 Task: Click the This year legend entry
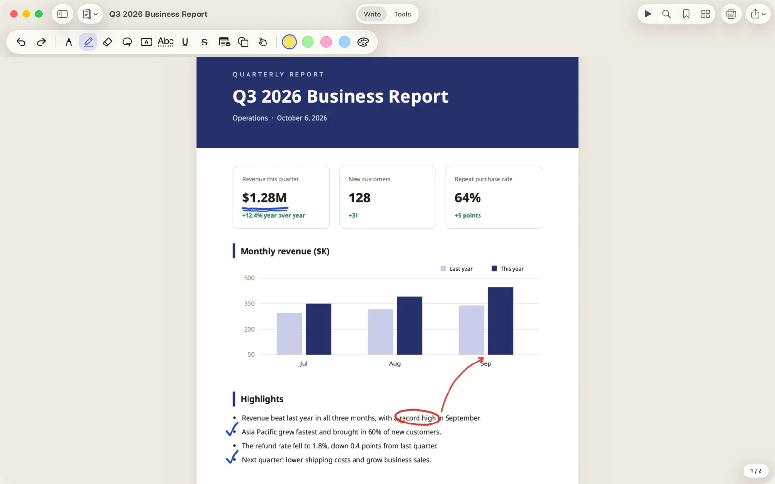[x=508, y=269]
